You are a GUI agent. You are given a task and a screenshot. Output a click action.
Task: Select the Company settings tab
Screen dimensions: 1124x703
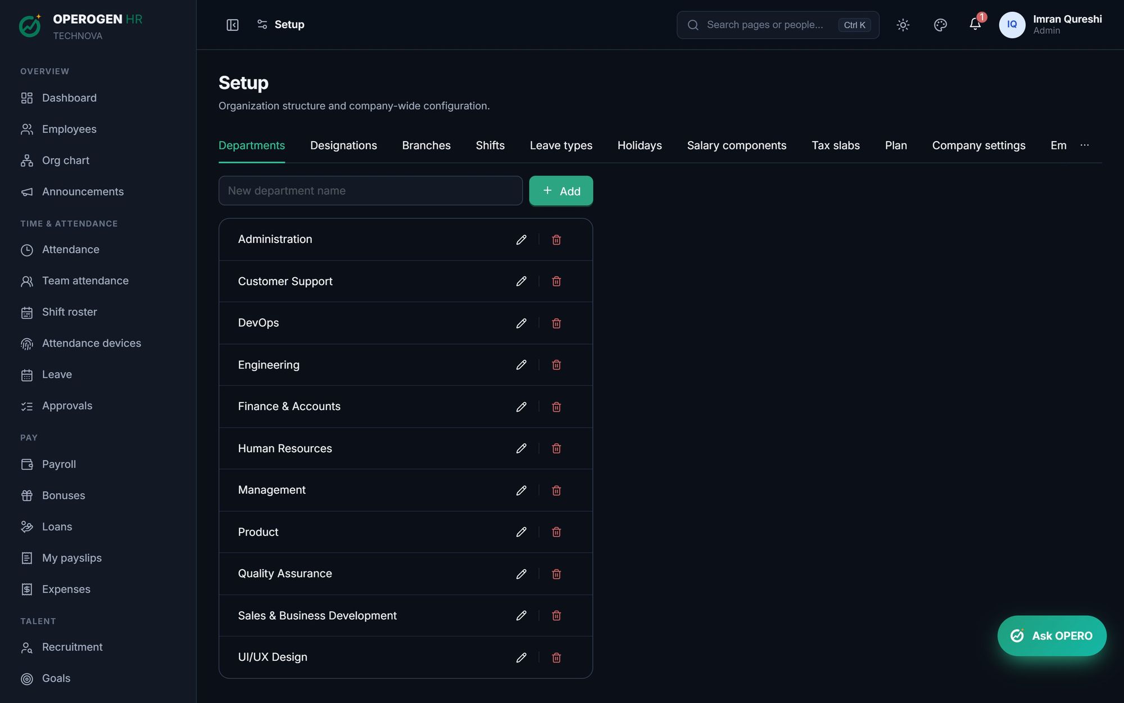pos(978,146)
